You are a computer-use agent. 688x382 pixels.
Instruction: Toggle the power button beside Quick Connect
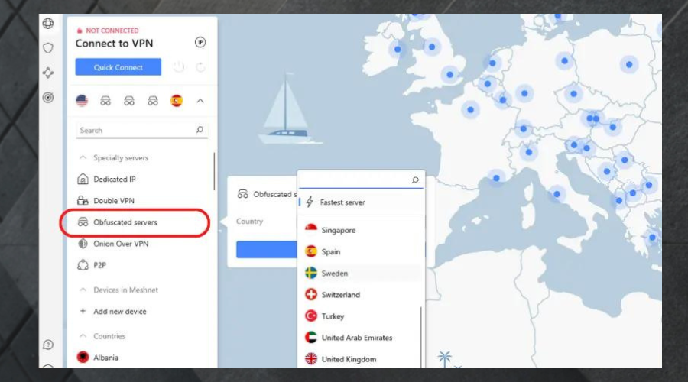point(179,67)
